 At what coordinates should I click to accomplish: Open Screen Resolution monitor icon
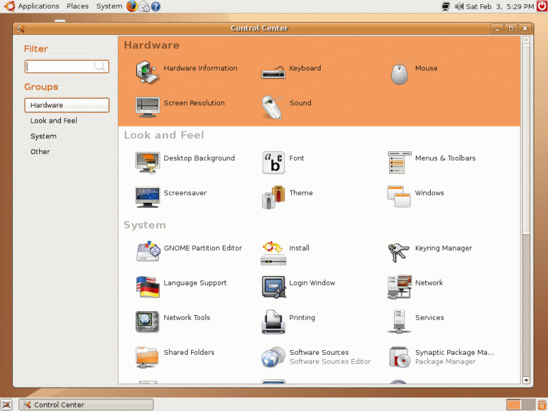147,107
